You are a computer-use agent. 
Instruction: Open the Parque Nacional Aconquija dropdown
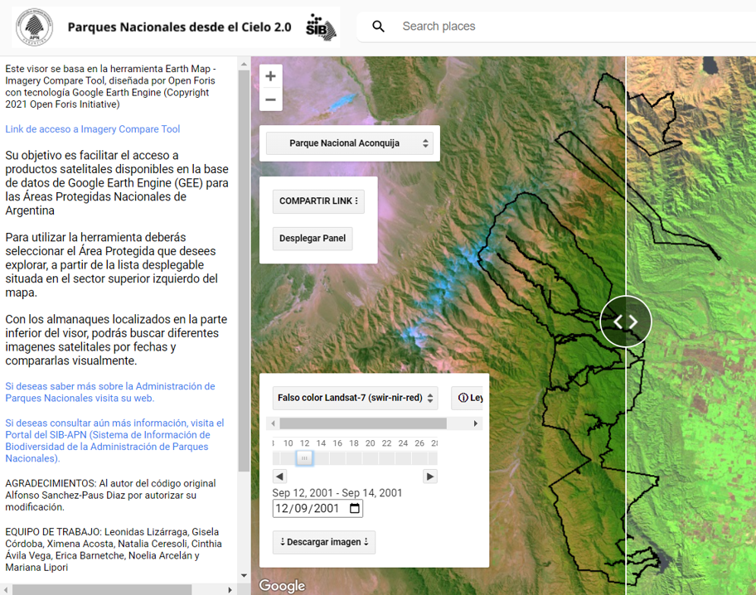click(x=349, y=143)
